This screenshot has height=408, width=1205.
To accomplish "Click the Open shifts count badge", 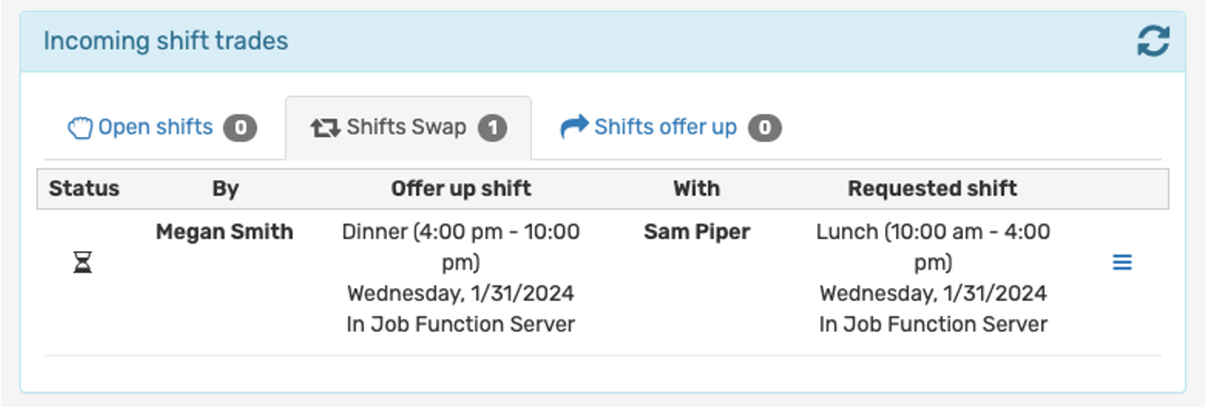I will [x=240, y=129].
